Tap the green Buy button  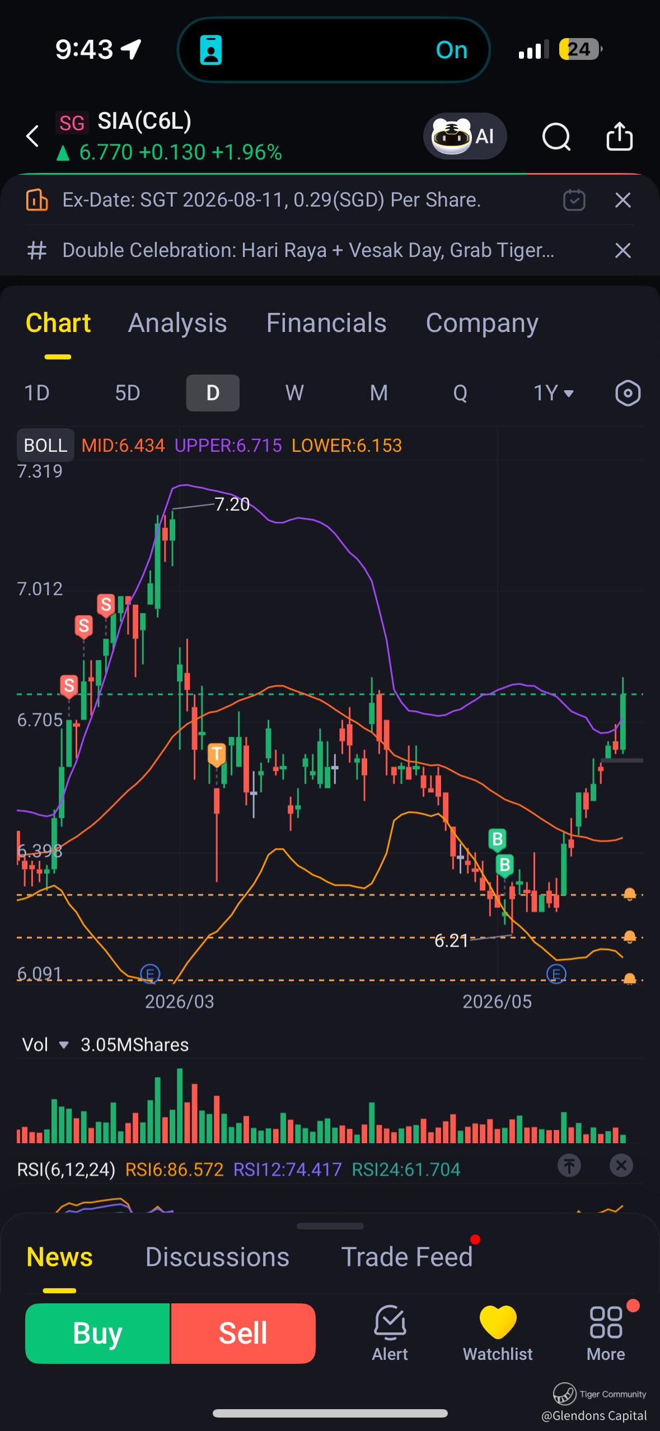tap(97, 1334)
